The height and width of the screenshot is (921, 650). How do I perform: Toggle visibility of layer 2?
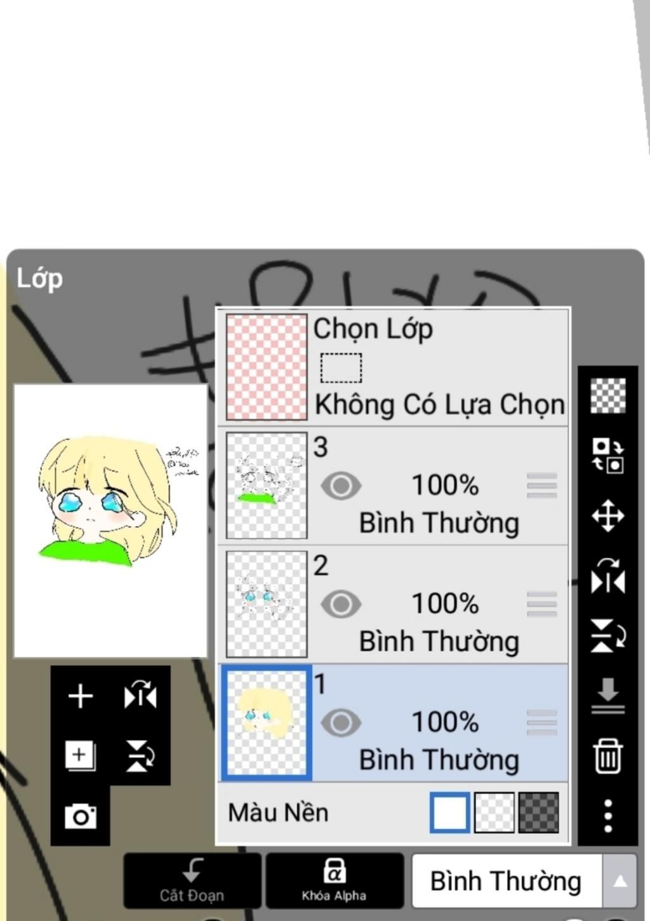(x=342, y=604)
